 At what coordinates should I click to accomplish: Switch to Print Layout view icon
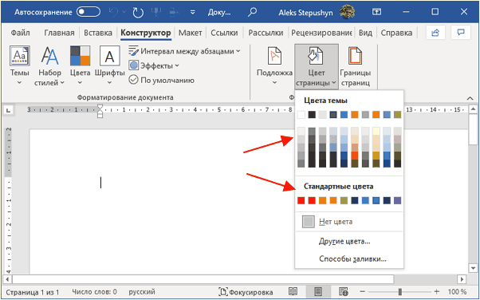(x=318, y=291)
